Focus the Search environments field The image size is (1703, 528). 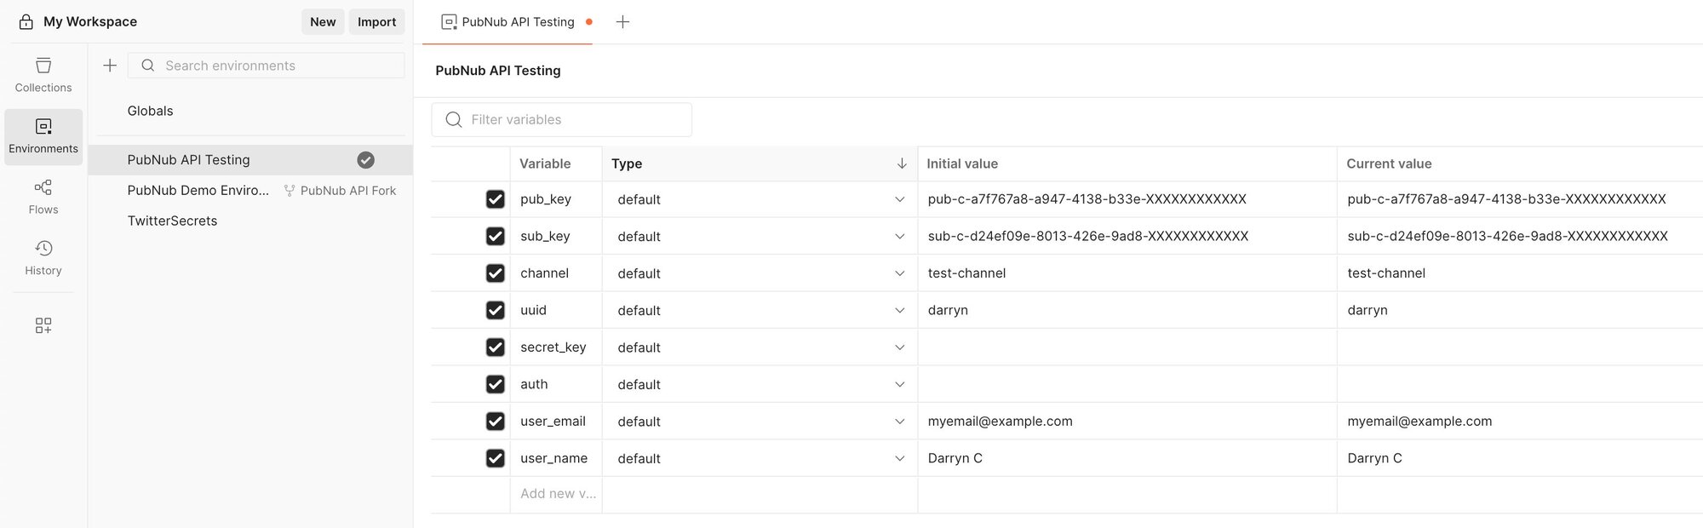[x=267, y=66]
